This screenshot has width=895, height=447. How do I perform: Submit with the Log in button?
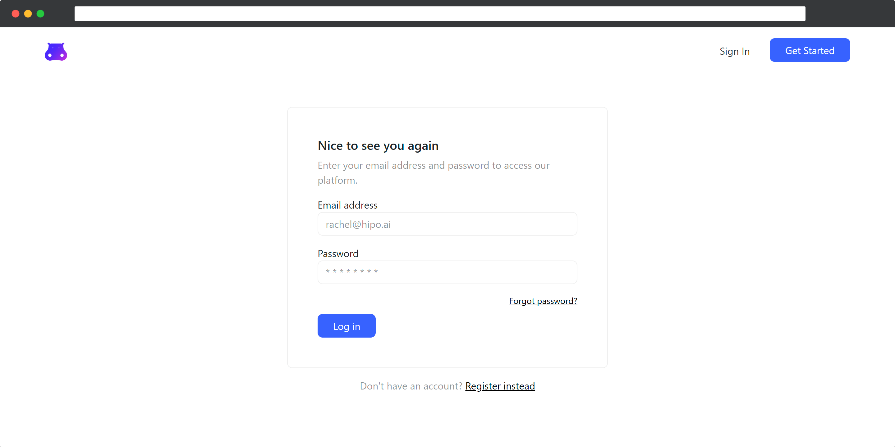tap(347, 326)
